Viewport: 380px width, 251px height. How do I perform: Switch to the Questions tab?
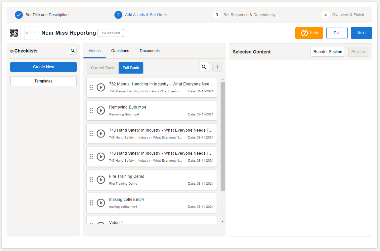pyautogui.click(x=120, y=51)
